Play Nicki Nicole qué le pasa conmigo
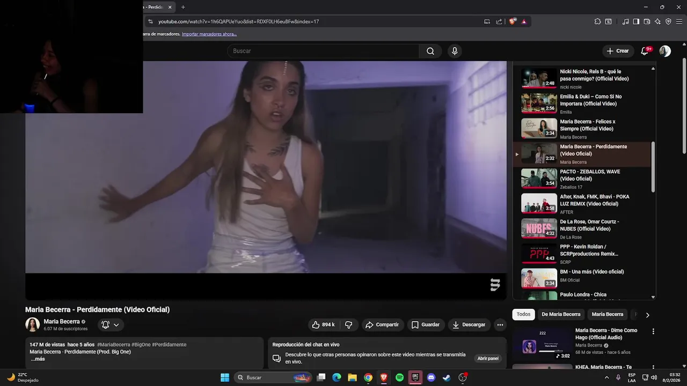 pyautogui.click(x=582, y=79)
